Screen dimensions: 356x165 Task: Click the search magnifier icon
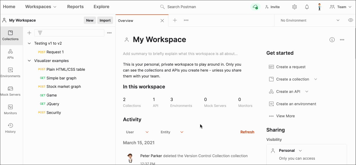point(162,7)
